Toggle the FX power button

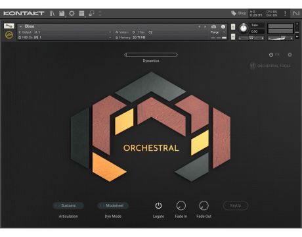pos(271,55)
